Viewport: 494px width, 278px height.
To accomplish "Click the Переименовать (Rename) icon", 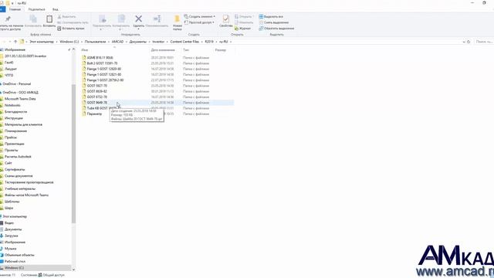I will (157, 19).
